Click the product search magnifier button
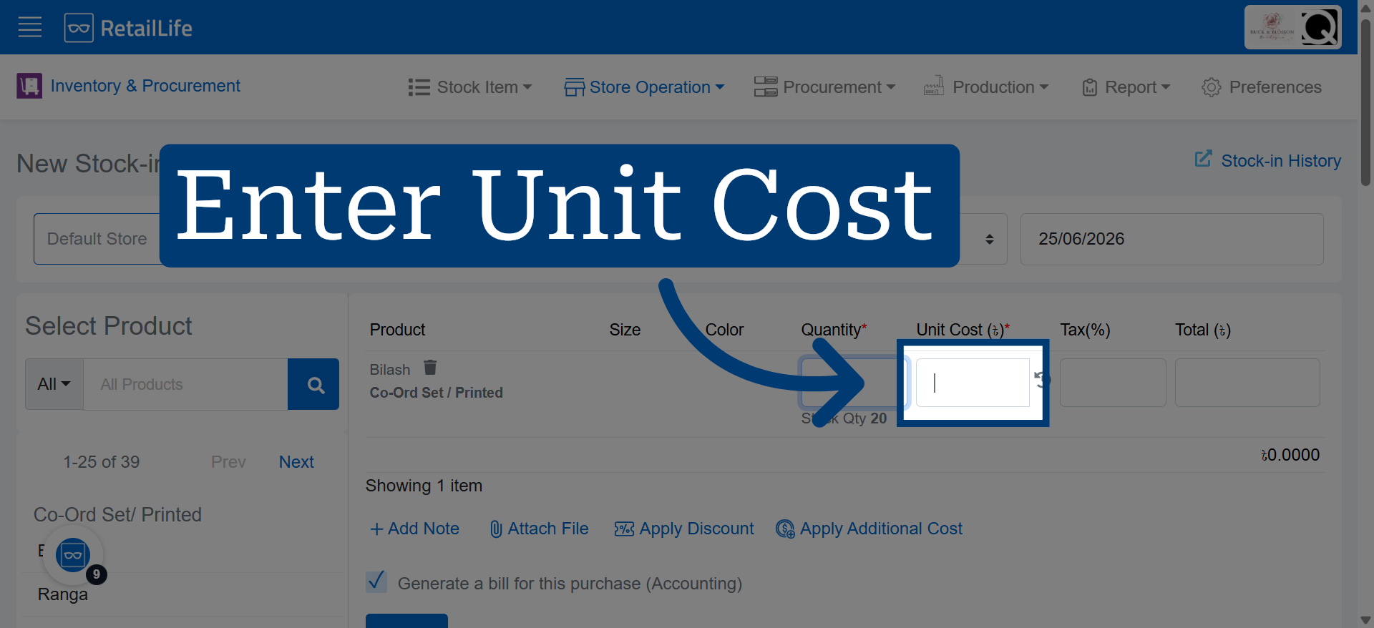This screenshot has width=1374, height=628. [x=313, y=384]
